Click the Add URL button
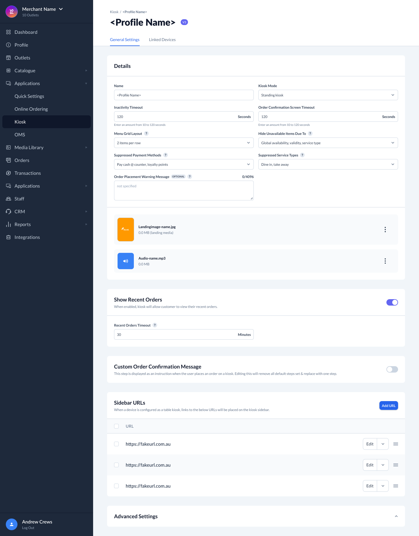This screenshot has width=419, height=536. click(388, 405)
